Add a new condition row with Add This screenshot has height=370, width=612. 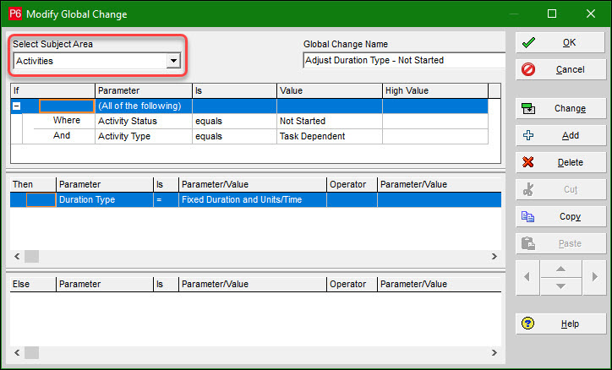click(x=559, y=135)
